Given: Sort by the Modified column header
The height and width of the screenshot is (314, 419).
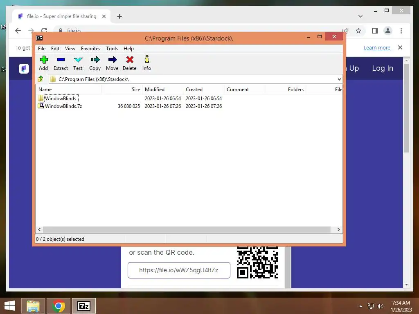Looking at the screenshot, I should pyautogui.click(x=162, y=90).
